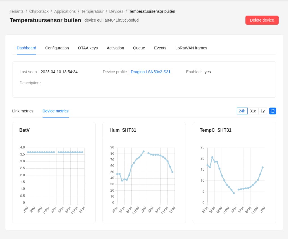Click the Temperatuur breadcrumb link
This screenshot has width=288, height=239.
tap(93, 11)
